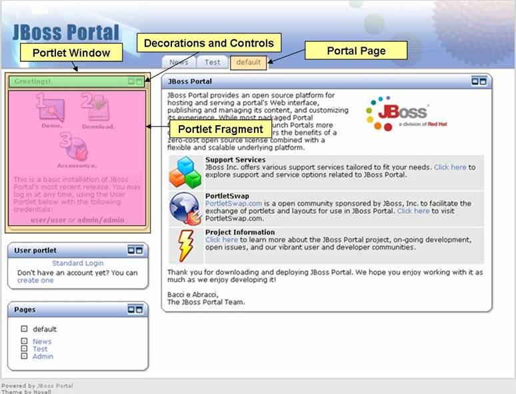Maximize the Greetings portlet window
This screenshot has height=394, width=516.
(139, 81)
